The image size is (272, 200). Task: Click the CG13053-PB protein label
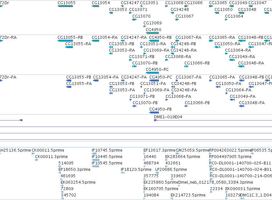[x=122, y=83]
